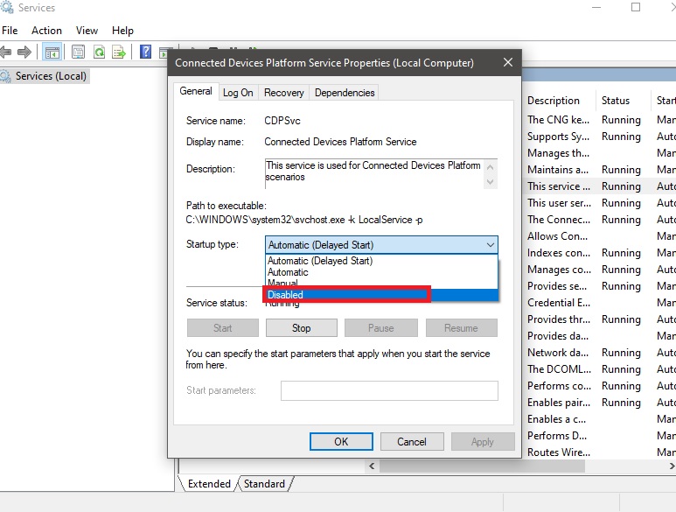The height and width of the screenshot is (512, 676).
Task: Open the File menu
Action: click(10, 31)
